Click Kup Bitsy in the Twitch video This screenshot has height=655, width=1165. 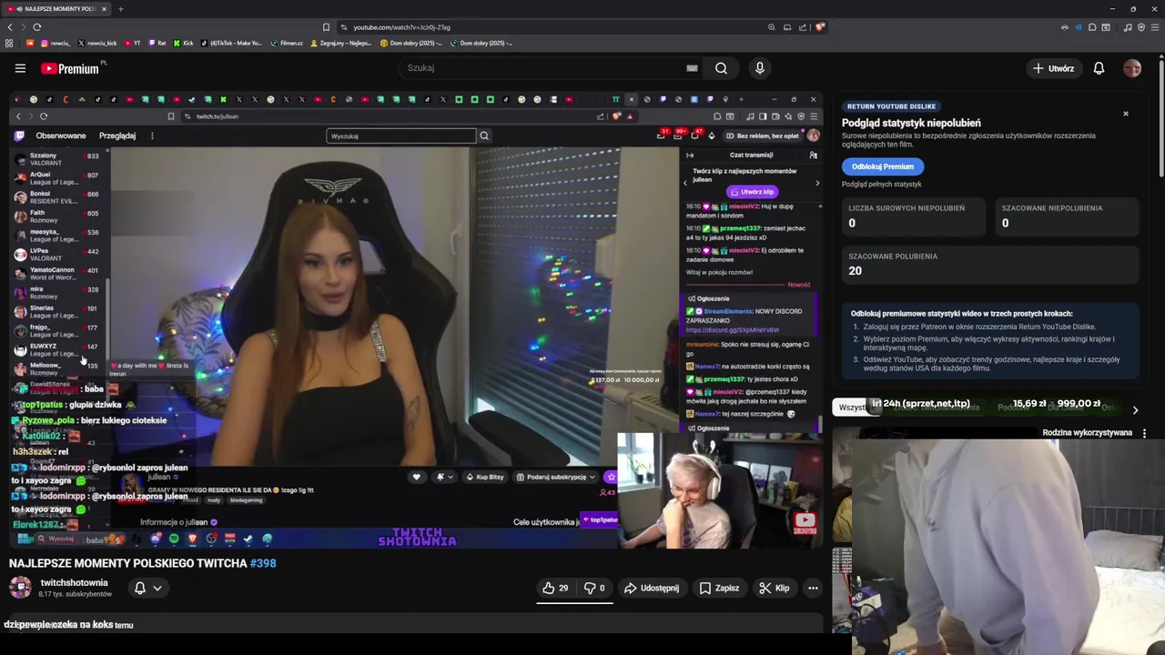(484, 477)
